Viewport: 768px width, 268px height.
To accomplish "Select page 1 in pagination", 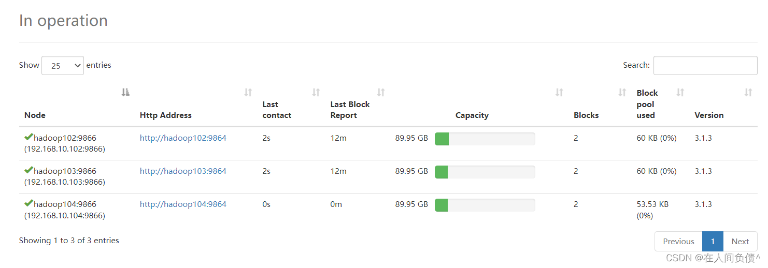I will (713, 242).
